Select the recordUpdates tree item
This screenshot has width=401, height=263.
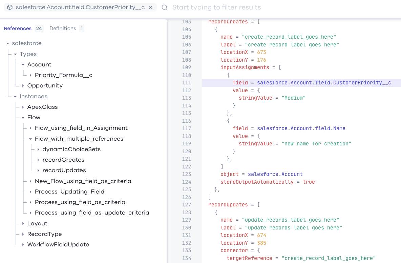[64, 170]
